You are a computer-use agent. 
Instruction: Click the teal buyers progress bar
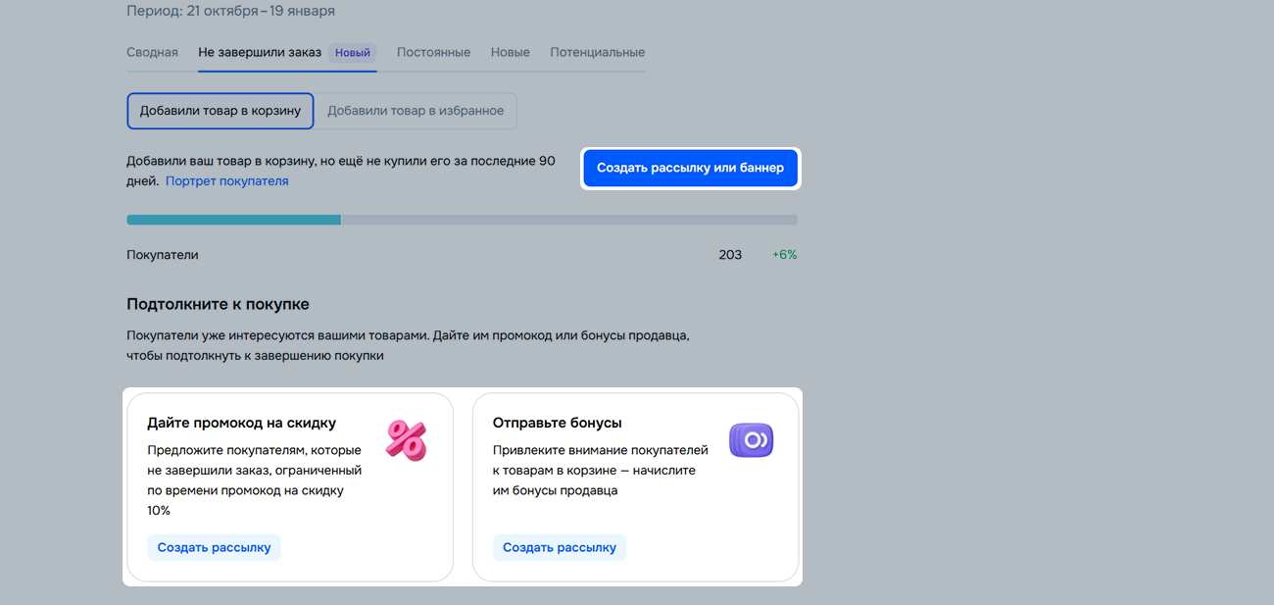tap(234, 220)
